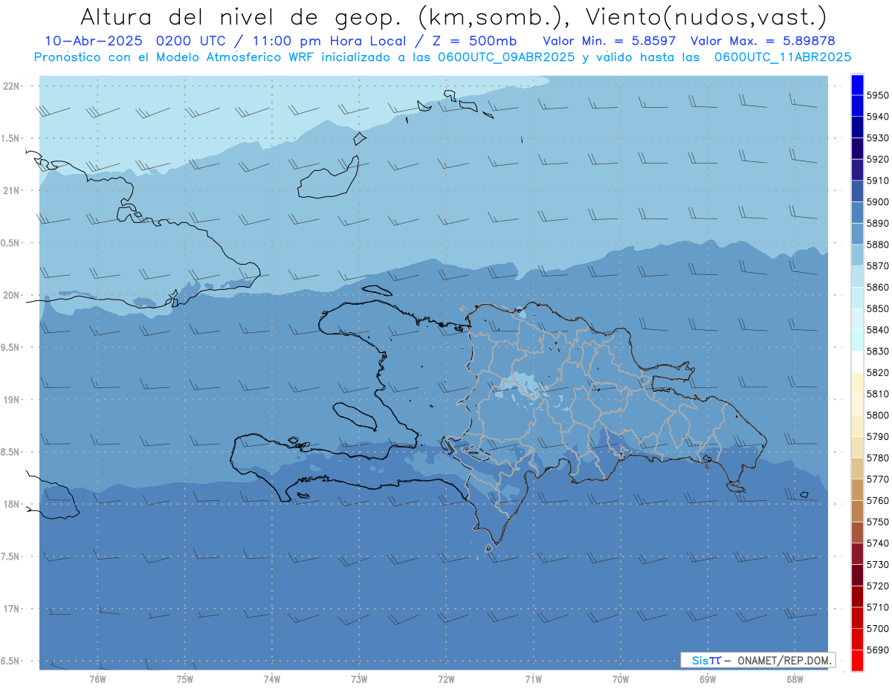The width and height of the screenshot is (892, 689).
Task: Click the '5690' colorbar value
Action: tap(878, 650)
